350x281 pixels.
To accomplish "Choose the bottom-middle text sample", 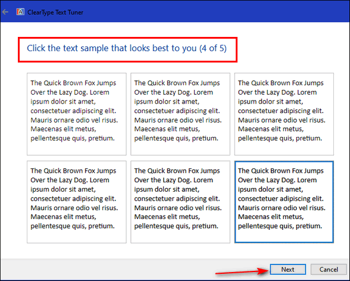I will point(180,202).
